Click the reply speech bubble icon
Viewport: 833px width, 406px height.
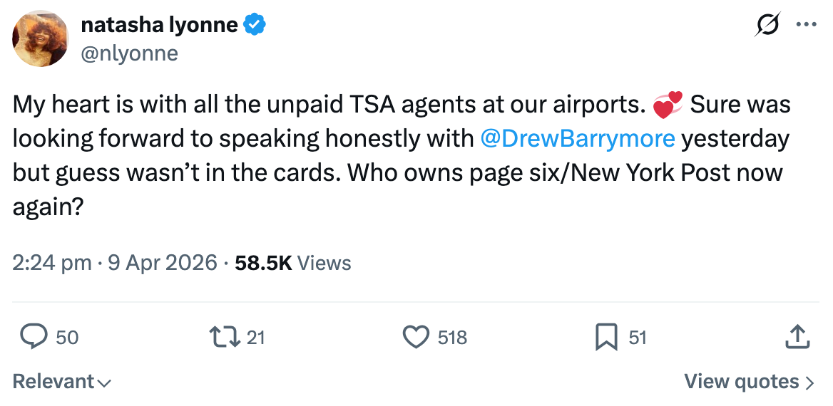34,337
